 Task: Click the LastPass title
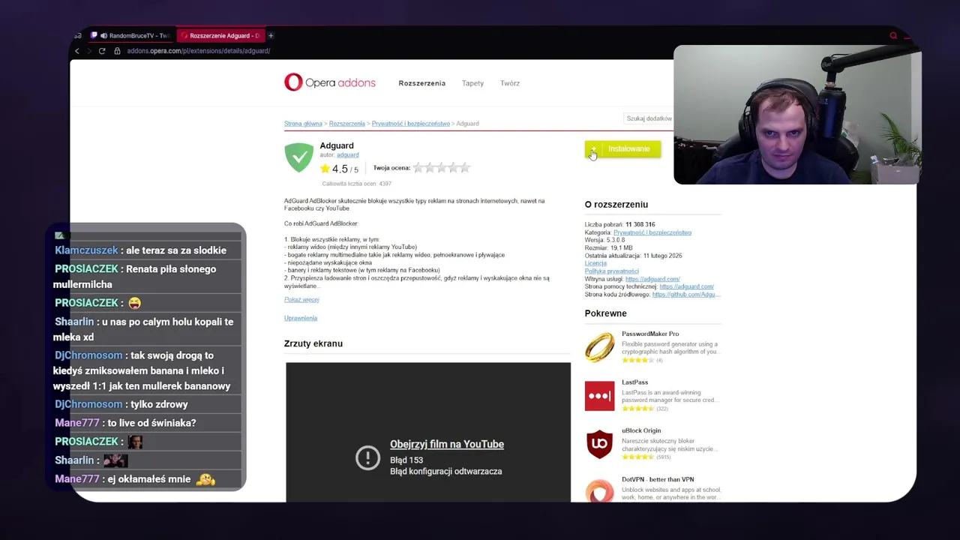tap(634, 382)
